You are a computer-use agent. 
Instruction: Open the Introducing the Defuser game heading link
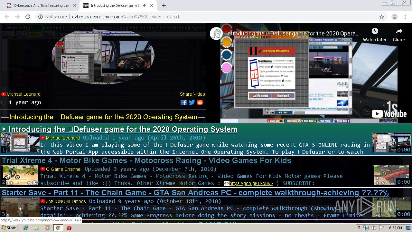point(123,129)
